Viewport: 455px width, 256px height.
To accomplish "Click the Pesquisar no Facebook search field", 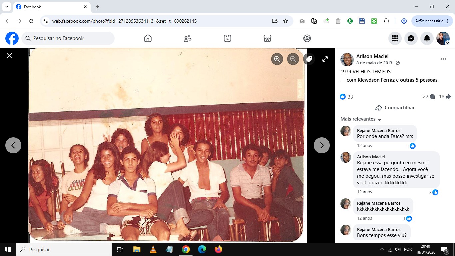I will pyautogui.click(x=68, y=38).
